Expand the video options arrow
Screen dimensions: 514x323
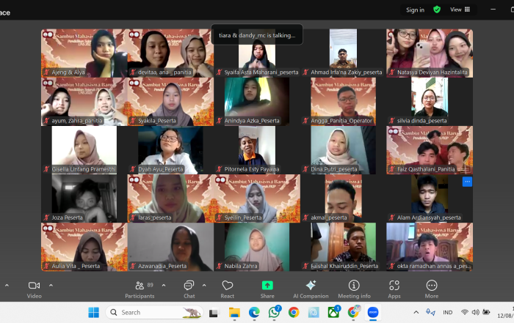pyautogui.click(x=51, y=285)
